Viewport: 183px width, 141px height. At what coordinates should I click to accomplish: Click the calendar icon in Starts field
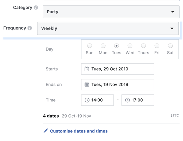(87, 69)
